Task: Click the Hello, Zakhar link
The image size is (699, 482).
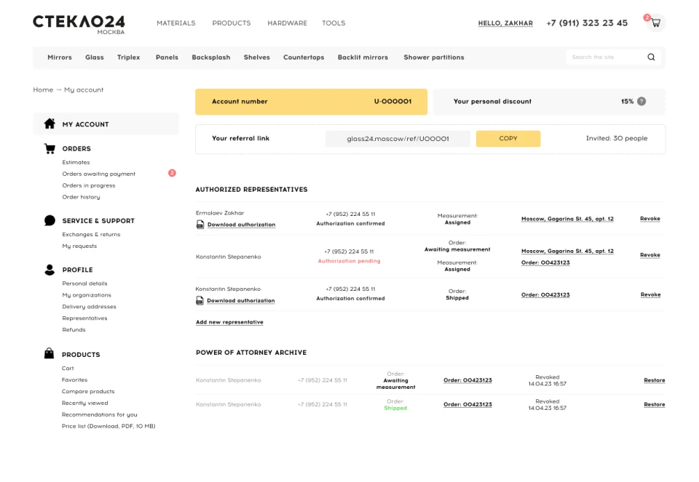Action: click(505, 23)
